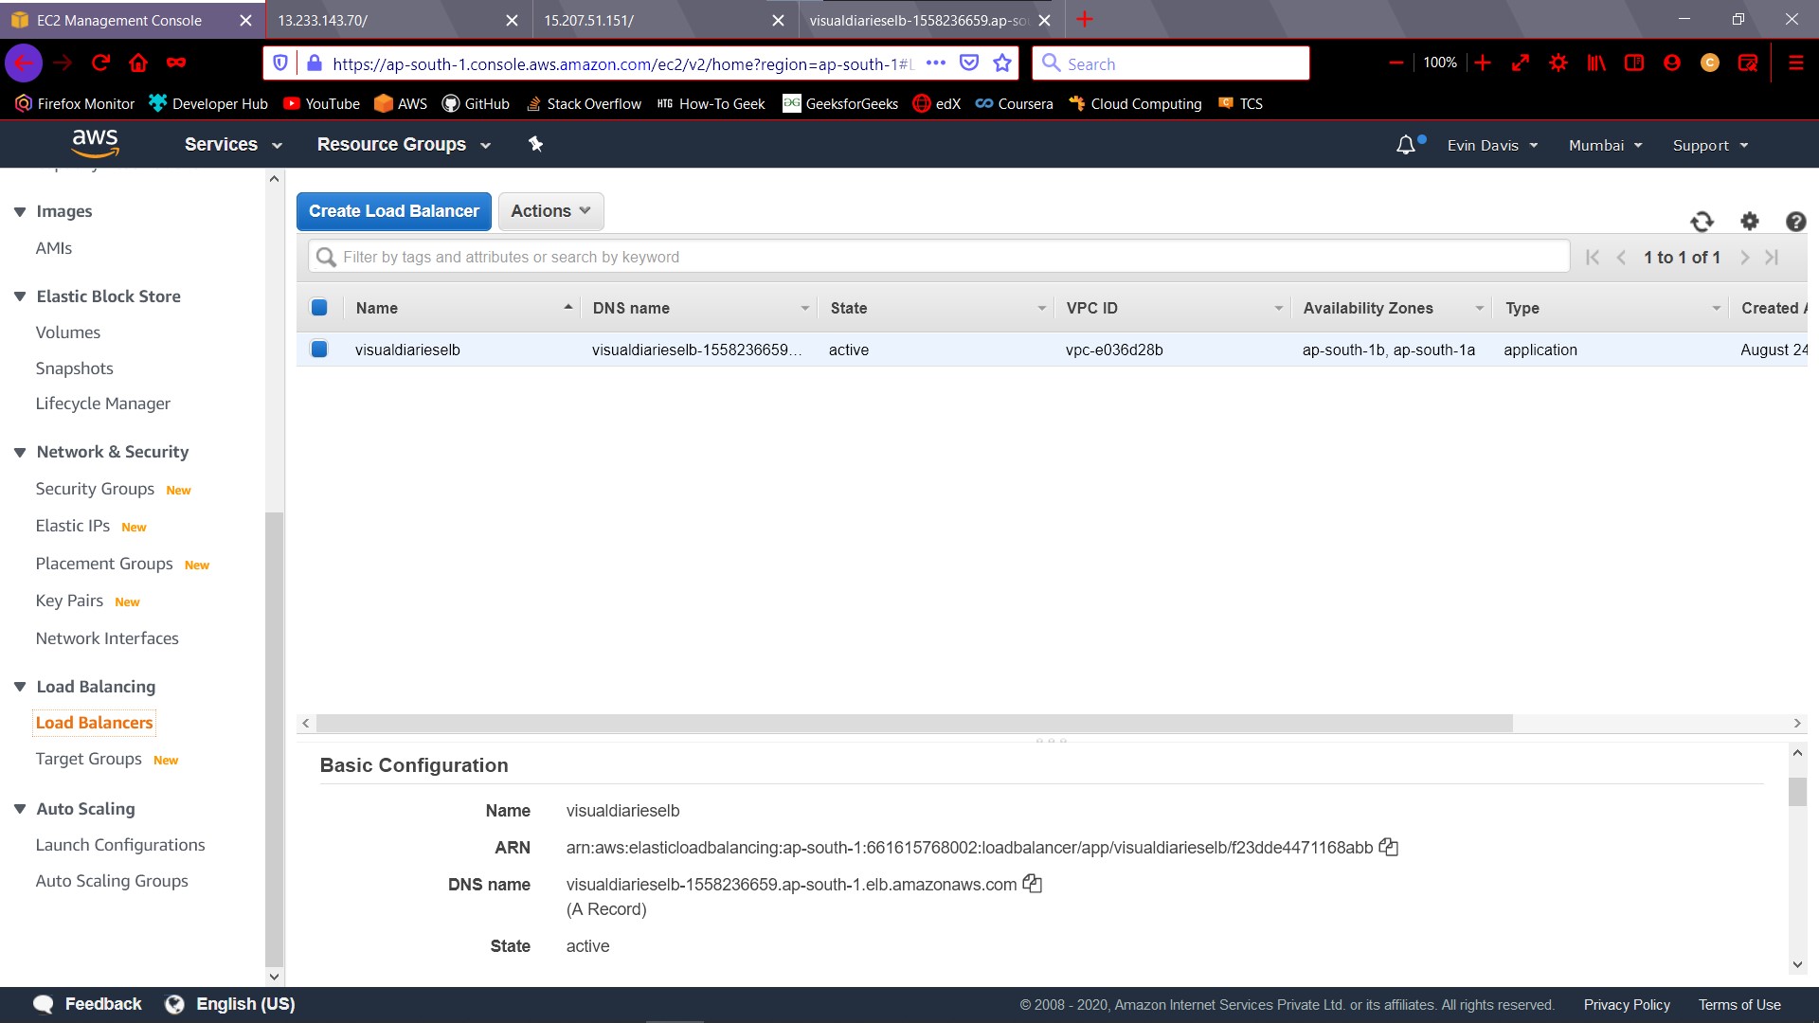Open Target Groups in sidebar
1819x1023 pixels.
click(x=88, y=759)
